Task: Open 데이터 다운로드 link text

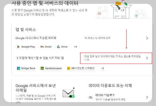Action: coord(105,95)
